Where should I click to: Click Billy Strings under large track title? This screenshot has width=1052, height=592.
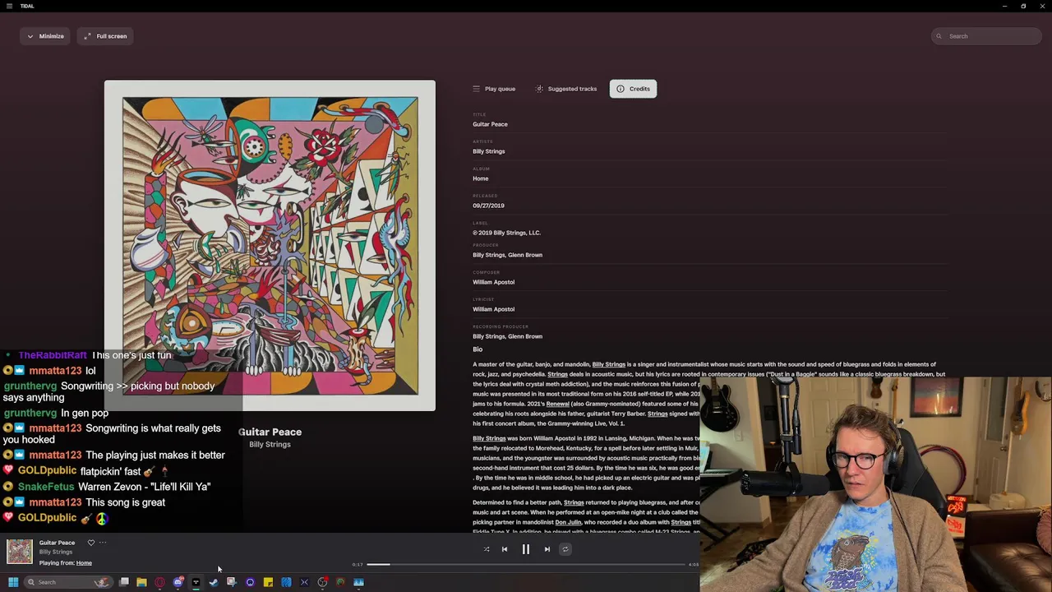click(270, 444)
